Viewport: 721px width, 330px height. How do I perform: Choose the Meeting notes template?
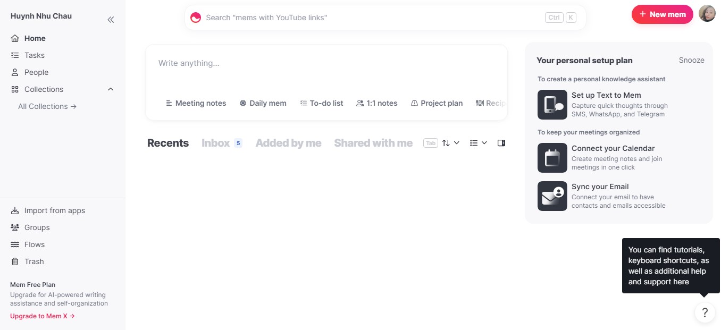click(x=196, y=103)
